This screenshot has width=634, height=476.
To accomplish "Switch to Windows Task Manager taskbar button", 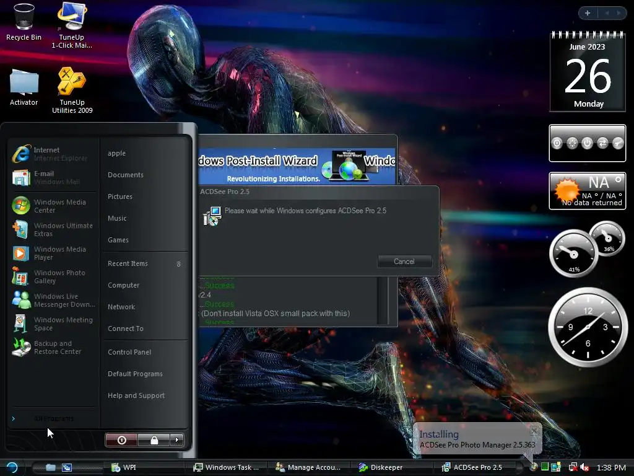I will click(227, 467).
